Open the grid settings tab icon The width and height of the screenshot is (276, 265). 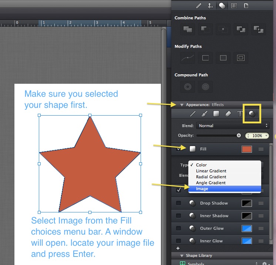pos(234,6)
